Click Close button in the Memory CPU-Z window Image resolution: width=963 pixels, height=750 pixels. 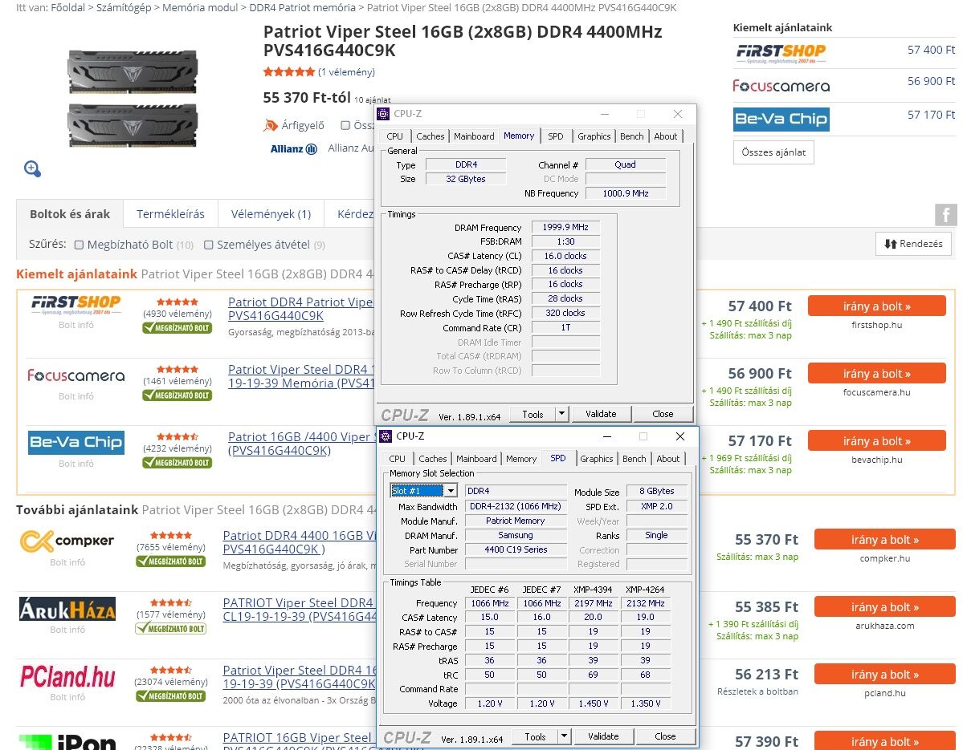click(663, 414)
